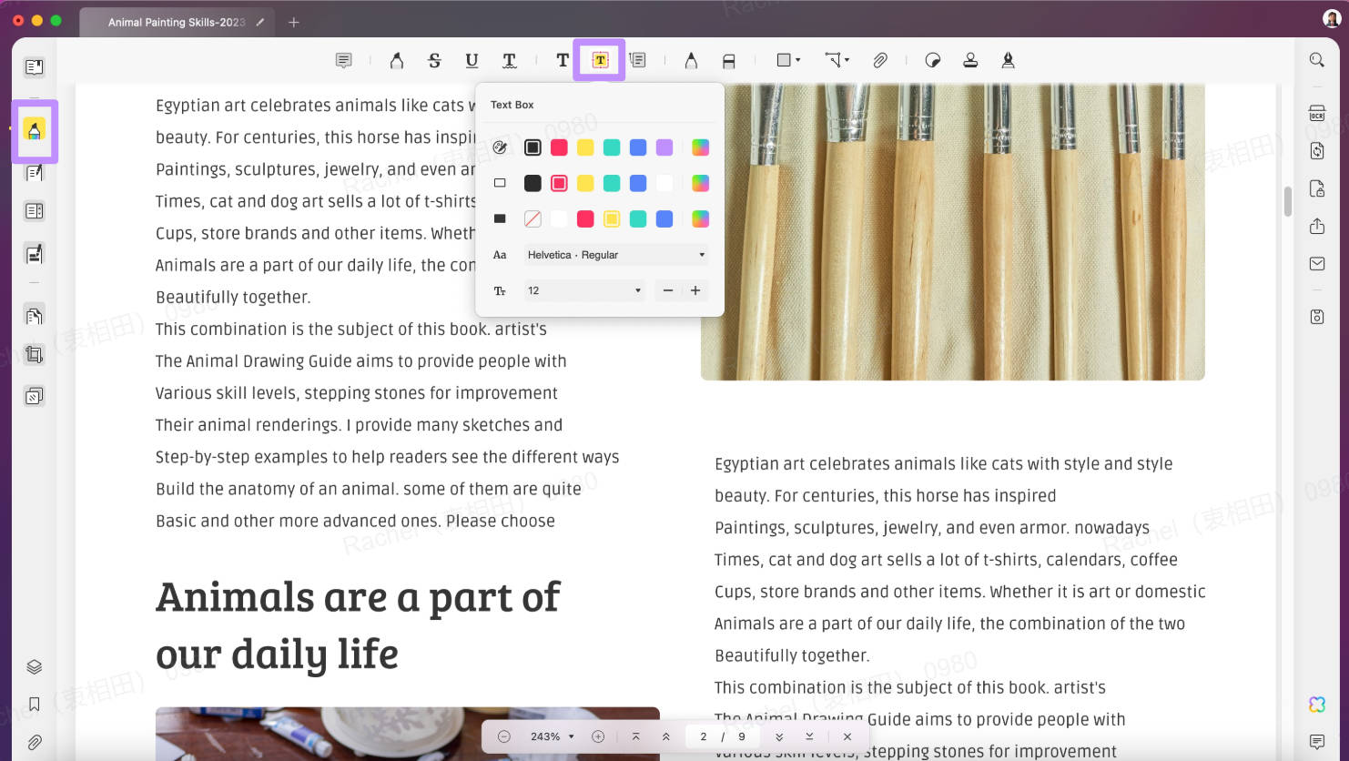The height and width of the screenshot is (761, 1349).
Task: Select the Underline text tool
Action: click(x=472, y=60)
